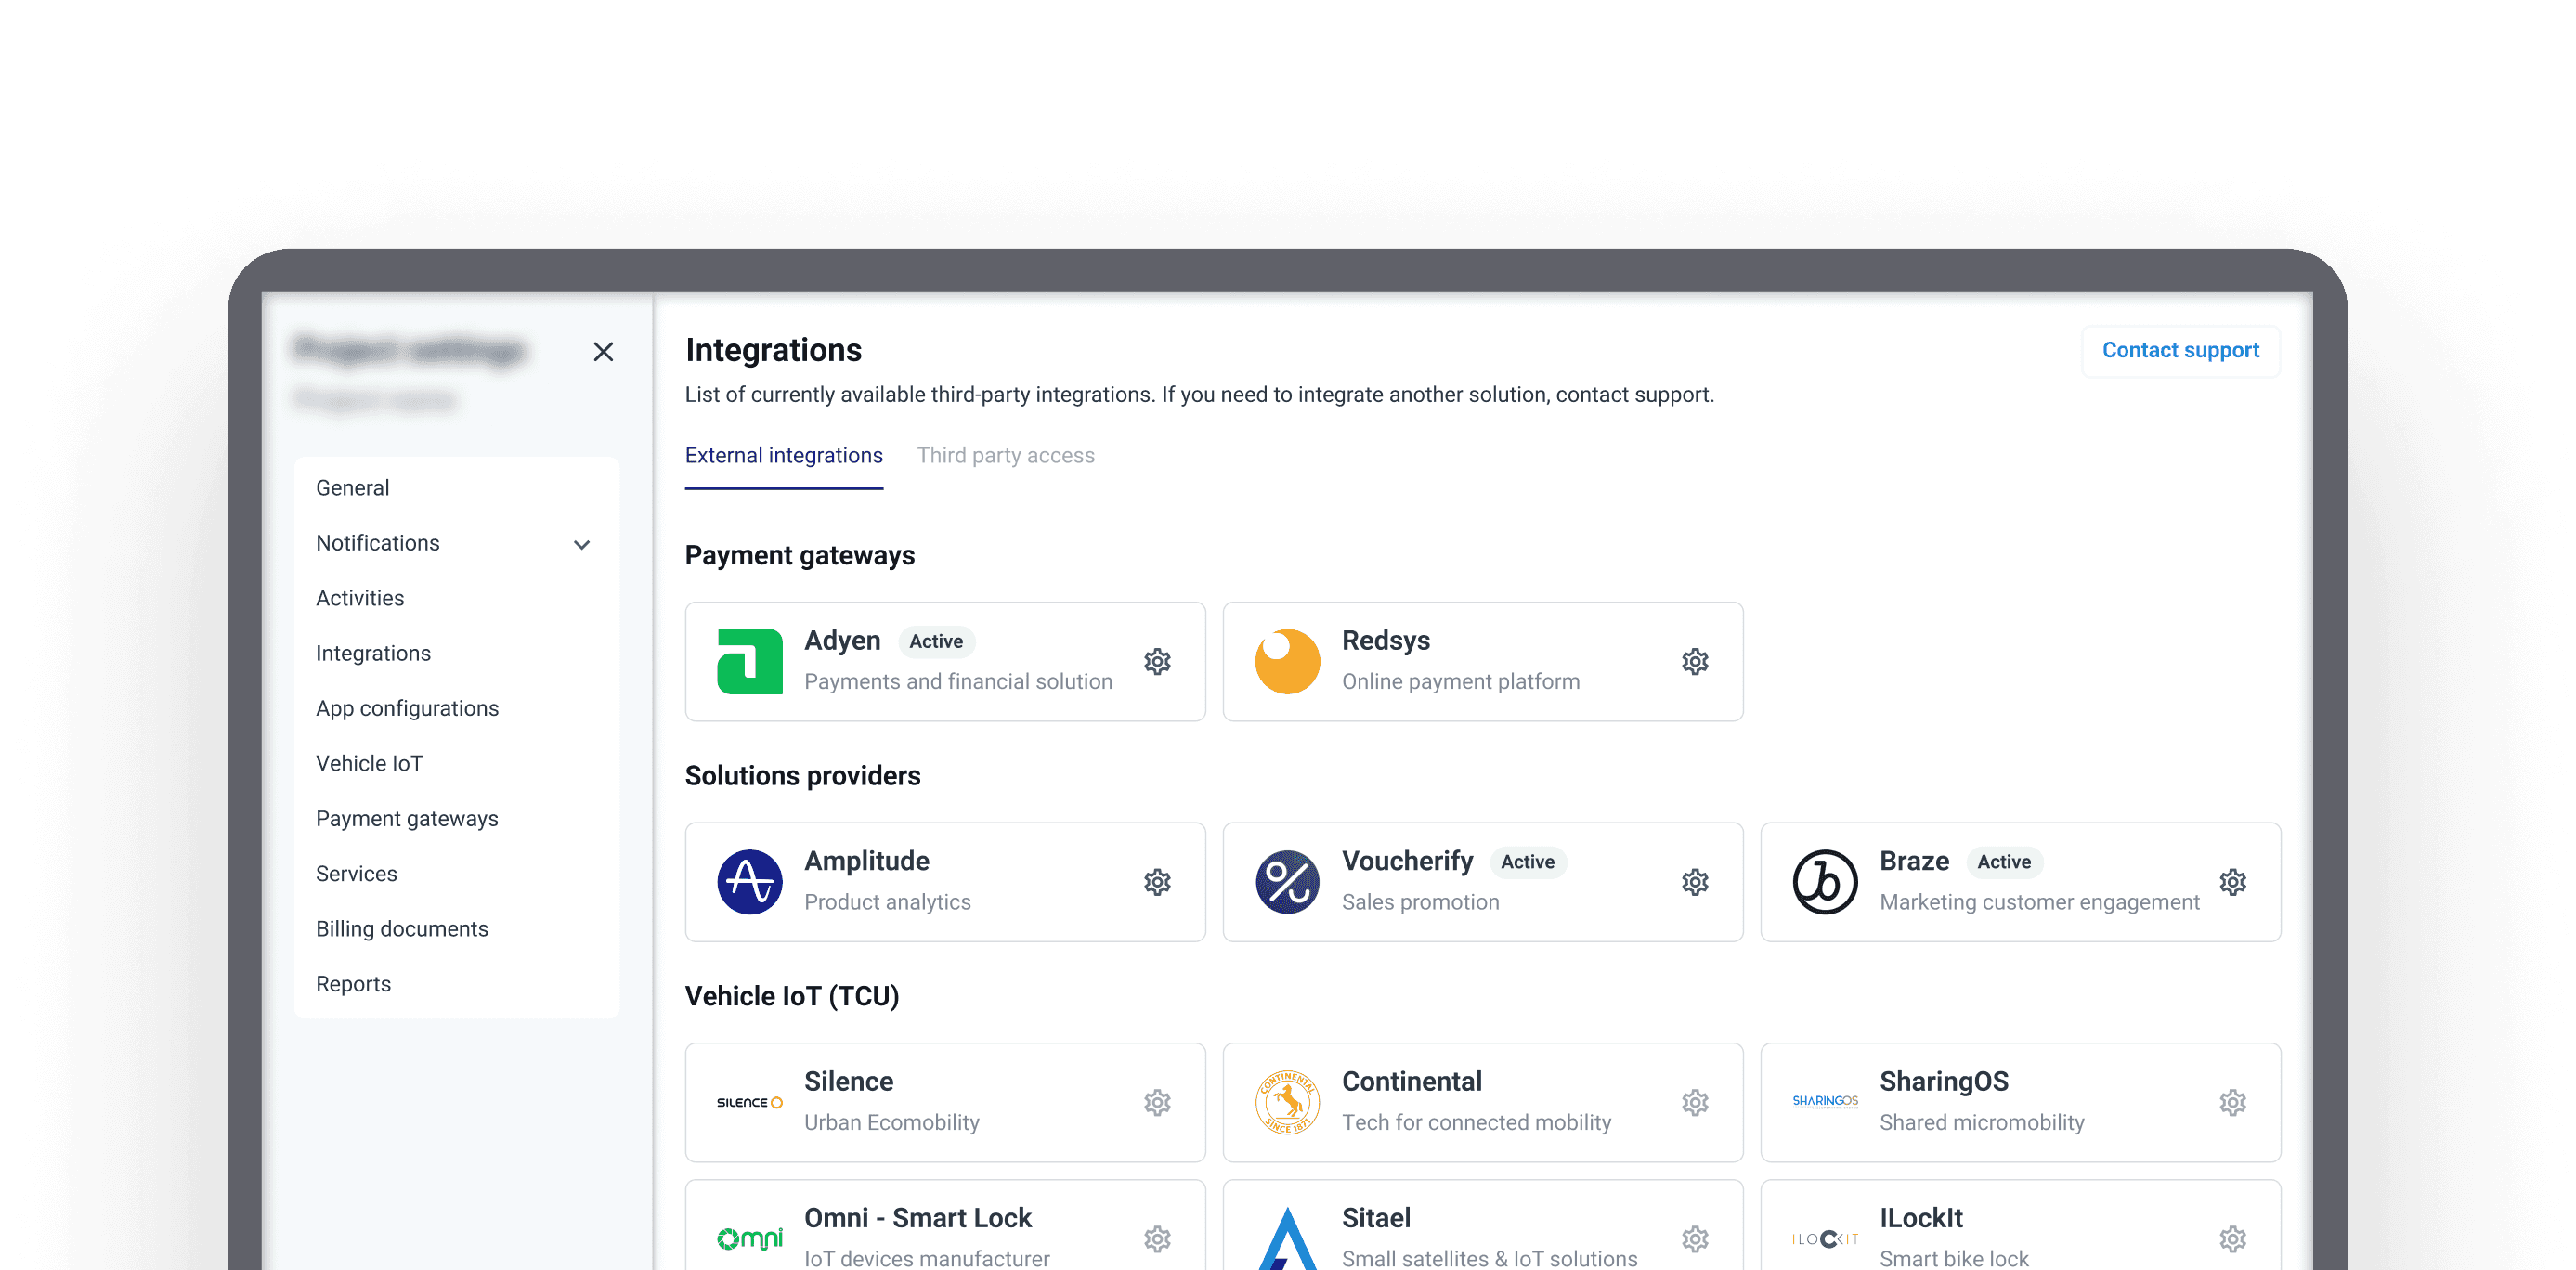
Task: Open Reports in sidebar
Action: pyautogui.click(x=353, y=983)
